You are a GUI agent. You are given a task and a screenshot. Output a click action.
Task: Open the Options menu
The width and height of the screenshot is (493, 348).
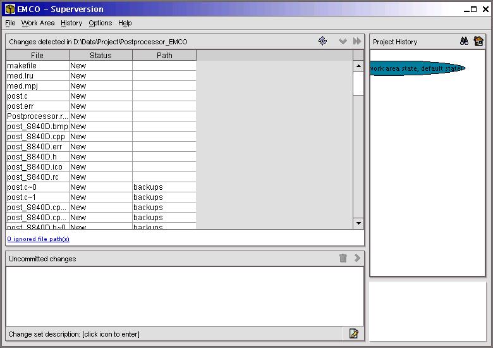pos(100,23)
